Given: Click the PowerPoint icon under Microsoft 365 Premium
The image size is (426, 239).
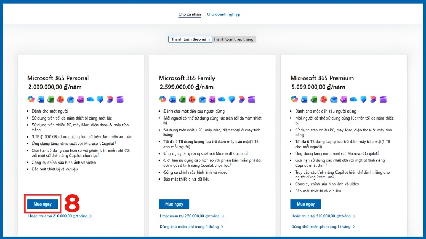Looking at the screenshot, I should tap(324, 99).
